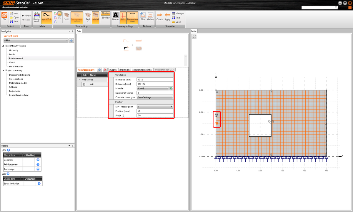Enable Transparent model view
The image size is (353, 212).
pos(77,17)
